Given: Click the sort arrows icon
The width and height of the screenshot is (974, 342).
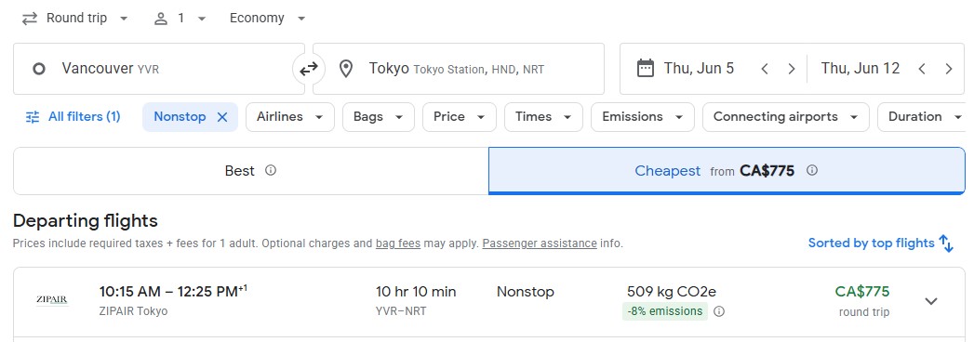Looking at the screenshot, I should pos(946,243).
